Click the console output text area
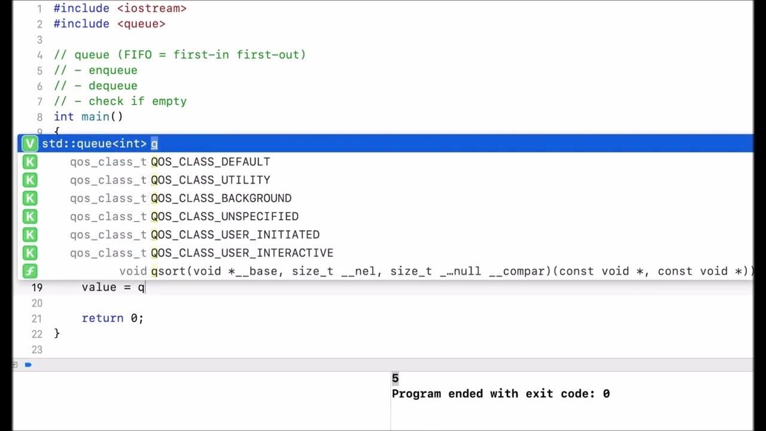Viewport: 766px width, 431px height. (x=572, y=400)
